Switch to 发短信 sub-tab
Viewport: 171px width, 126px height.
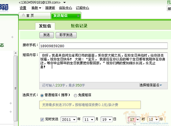[45, 26]
